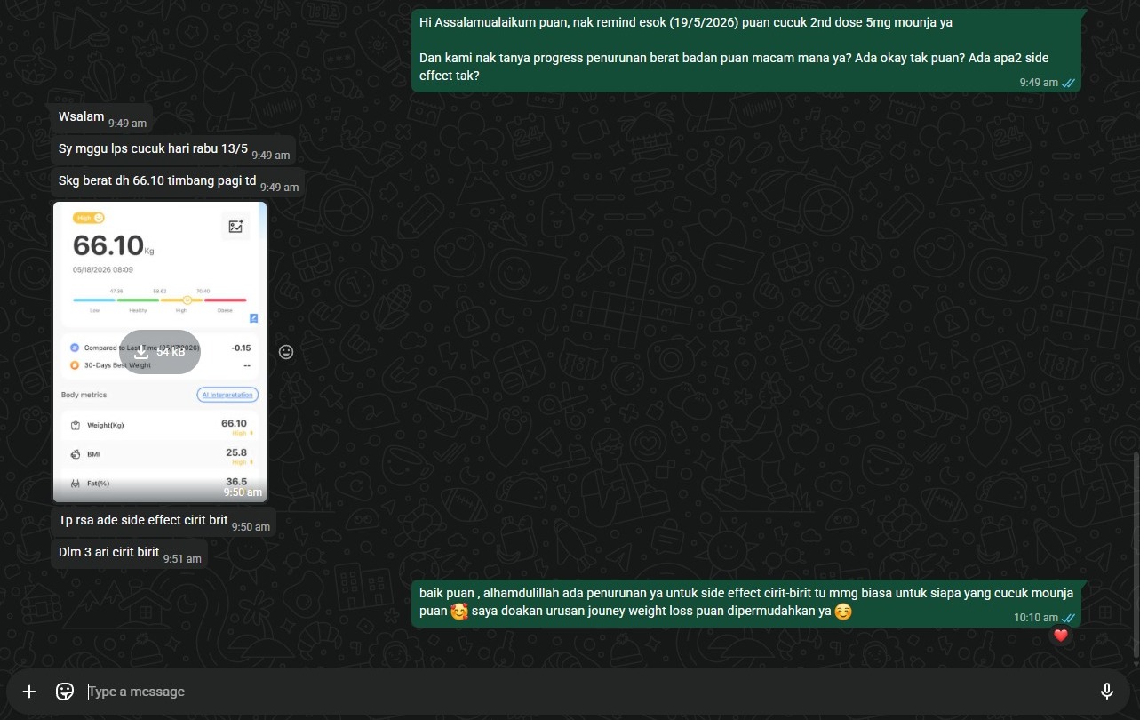Click the 9:50 am timestamp on image
The height and width of the screenshot is (720, 1140).
[x=243, y=492]
